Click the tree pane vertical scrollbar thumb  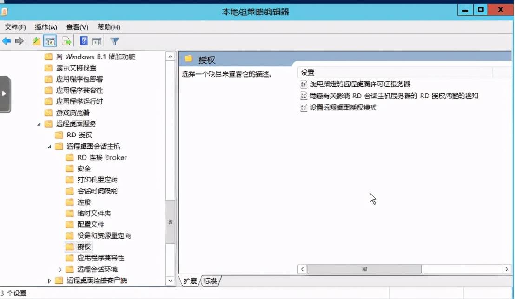(170, 222)
